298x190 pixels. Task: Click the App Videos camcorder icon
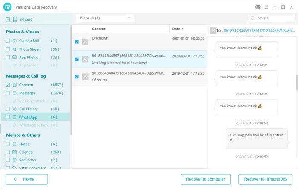[14, 65]
